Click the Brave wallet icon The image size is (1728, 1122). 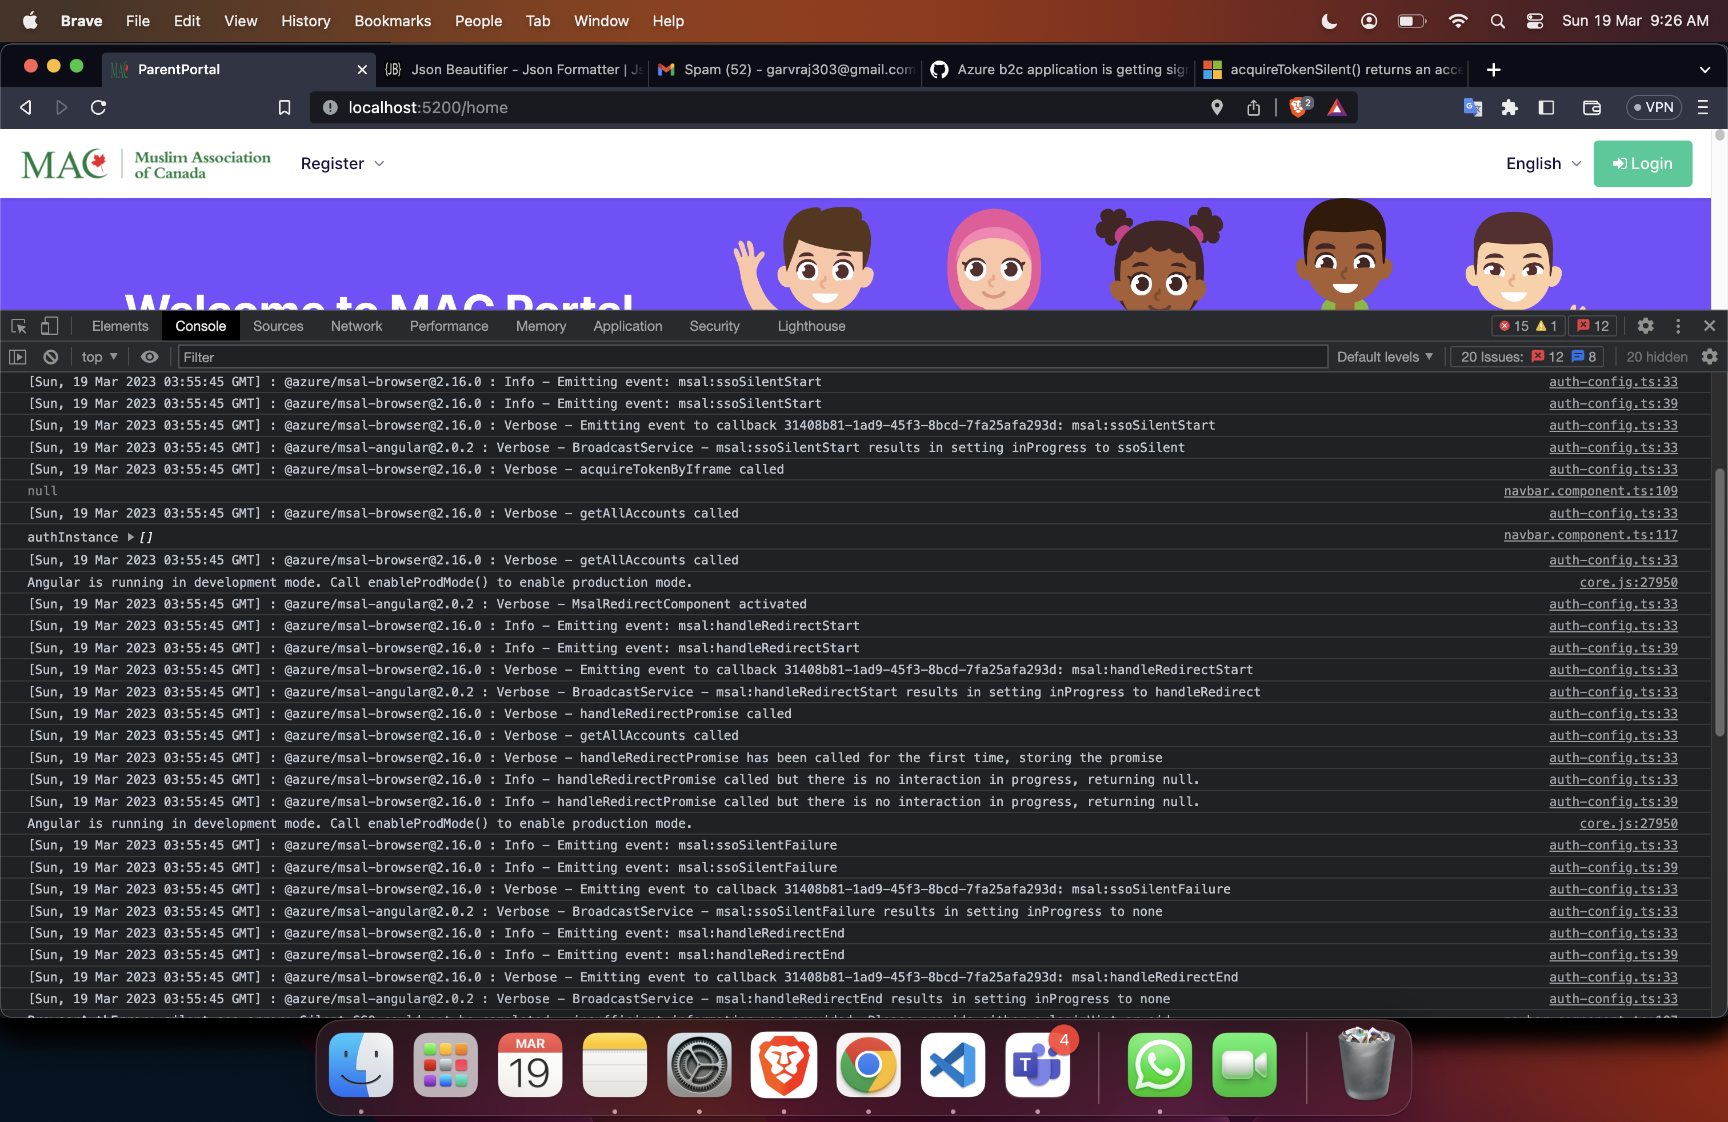click(x=1591, y=107)
